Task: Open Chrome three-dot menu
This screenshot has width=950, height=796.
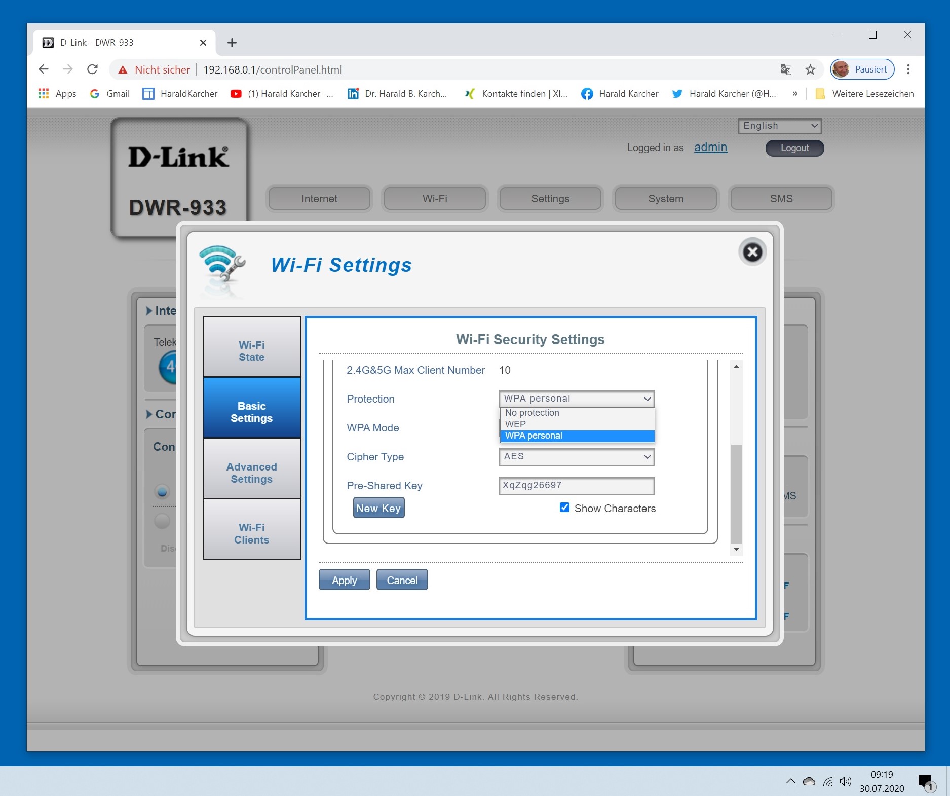Action: (908, 69)
